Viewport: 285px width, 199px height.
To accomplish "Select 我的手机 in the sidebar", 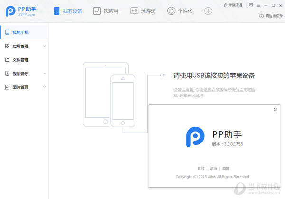I will pyautogui.click(x=20, y=33).
